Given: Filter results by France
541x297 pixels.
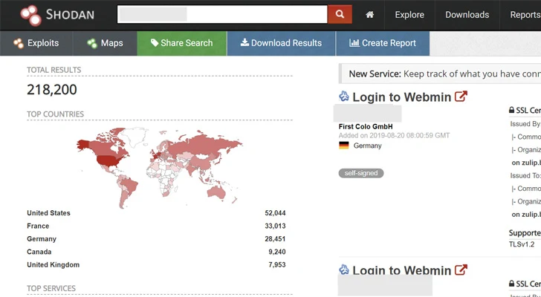Looking at the screenshot, I should point(38,226).
